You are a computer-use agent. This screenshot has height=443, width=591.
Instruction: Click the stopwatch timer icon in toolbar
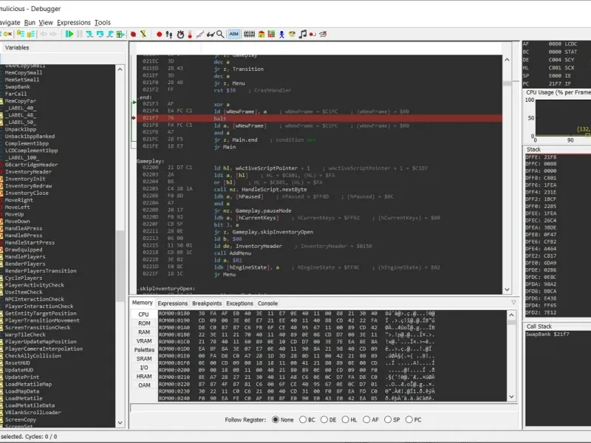pos(180,34)
